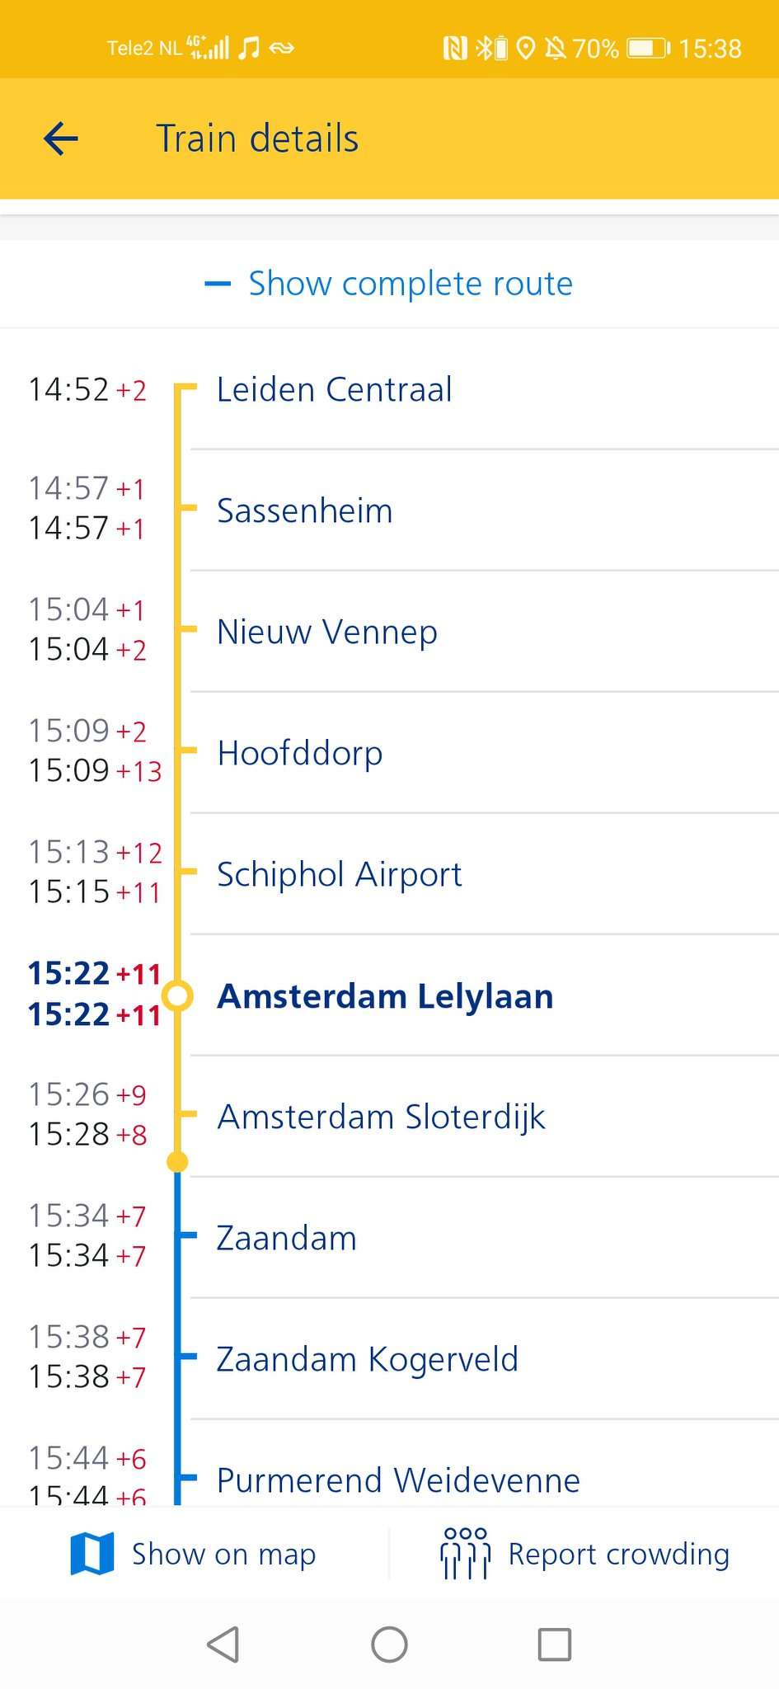This screenshot has width=779, height=1689.
Task: Tap the map icon at bottom left
Action: pyautogui.click(x=92, y=1555)
